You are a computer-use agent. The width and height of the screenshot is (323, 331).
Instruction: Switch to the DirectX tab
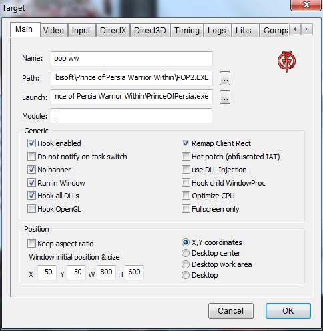[113, 31]
